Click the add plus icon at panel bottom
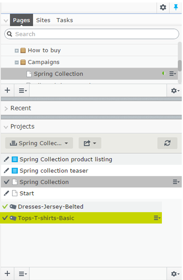183x280 pixels. (7, 274)
